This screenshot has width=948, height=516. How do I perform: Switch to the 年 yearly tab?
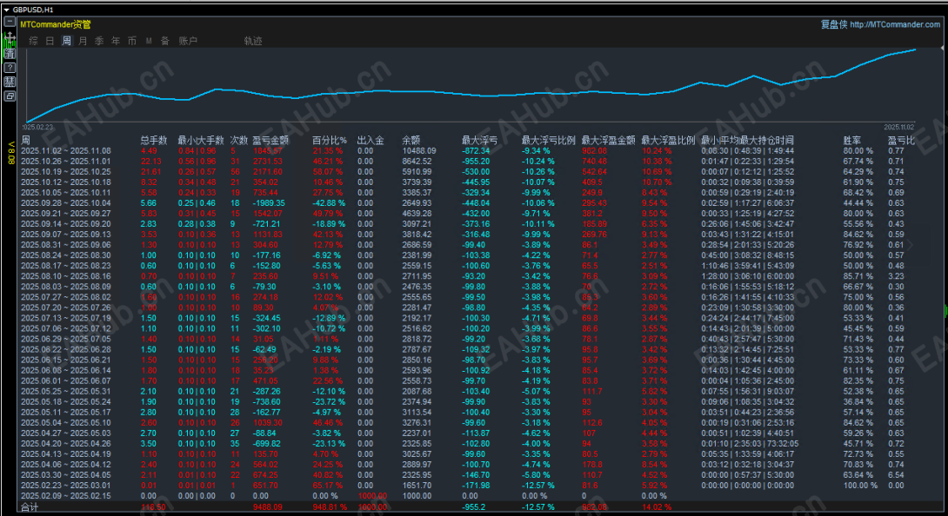point(116,41)
